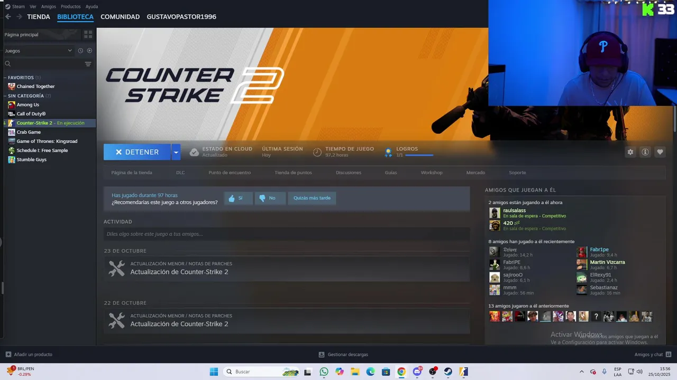Open the Juegos library filter dropdown
The width and height of the screenshot is (677, 380).
[x=39, y=51]
